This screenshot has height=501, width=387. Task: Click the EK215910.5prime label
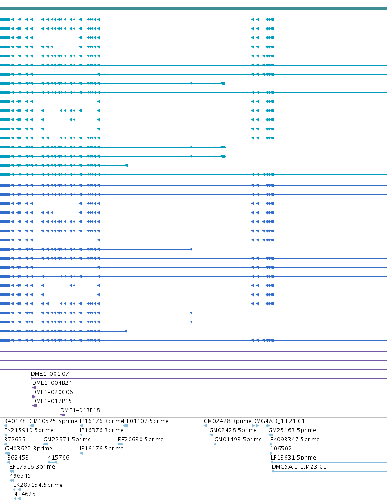[x=29, y=430]
